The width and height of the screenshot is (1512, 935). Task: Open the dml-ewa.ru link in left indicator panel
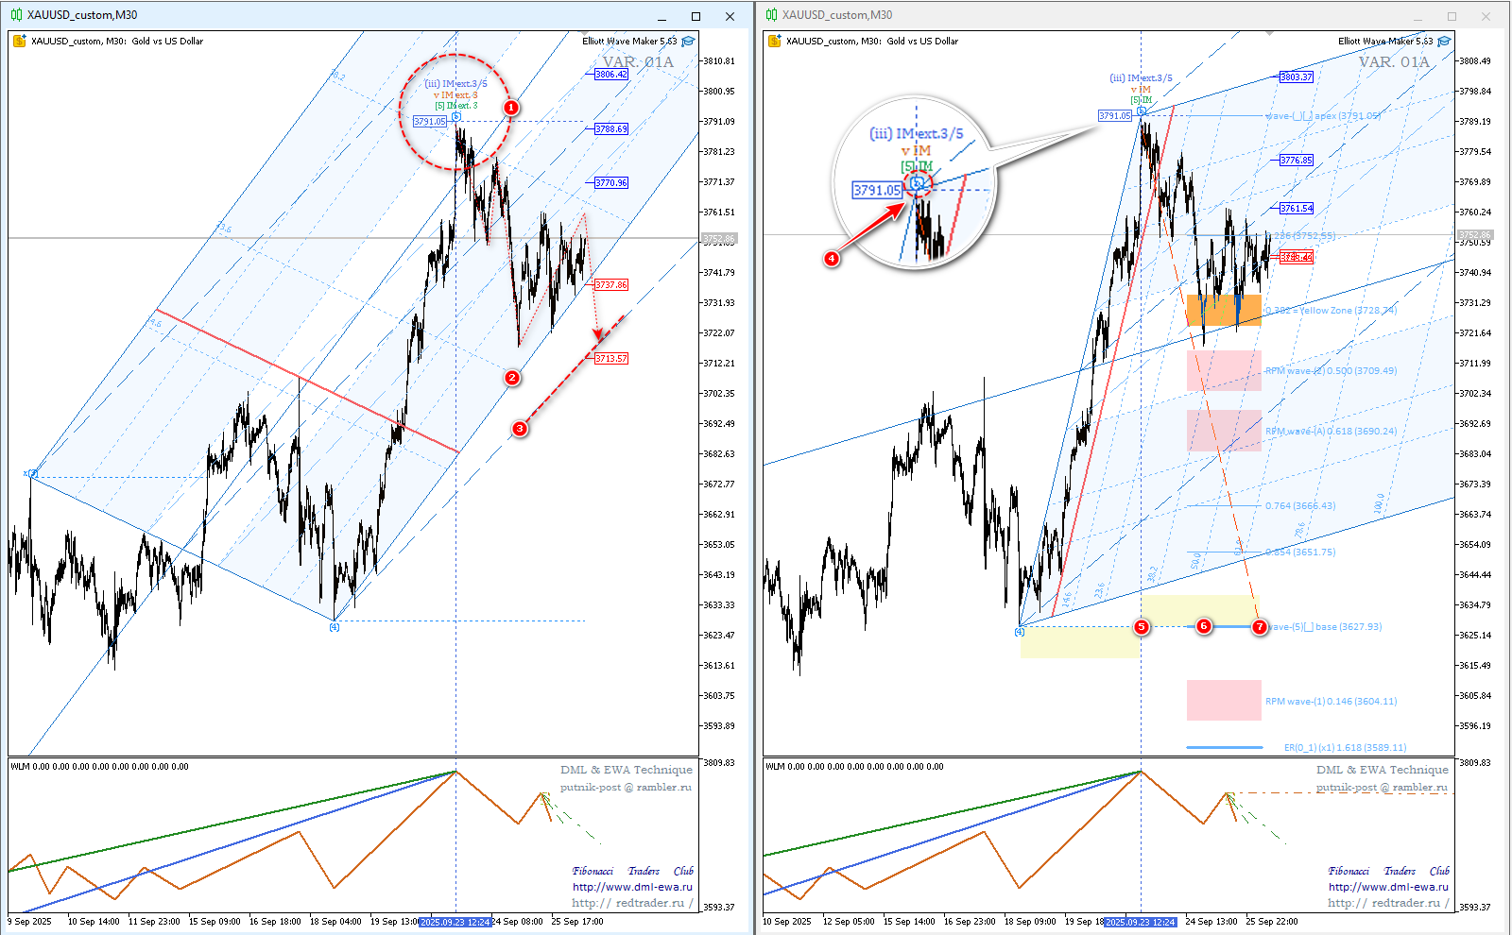coord(631,887)
